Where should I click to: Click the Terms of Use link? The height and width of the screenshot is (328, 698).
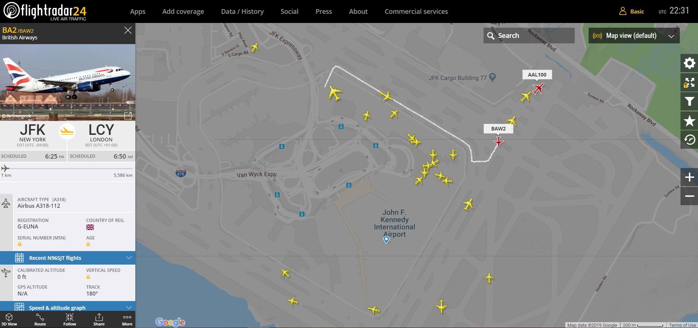[x=682, y=325]
